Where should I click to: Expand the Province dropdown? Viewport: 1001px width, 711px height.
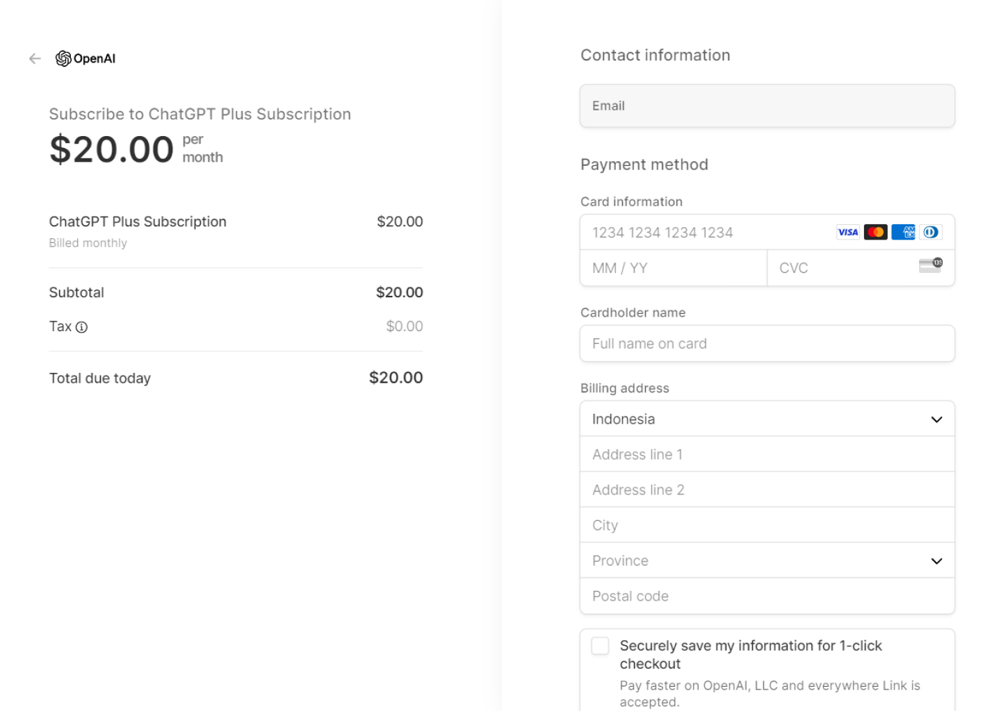[767, 561]
